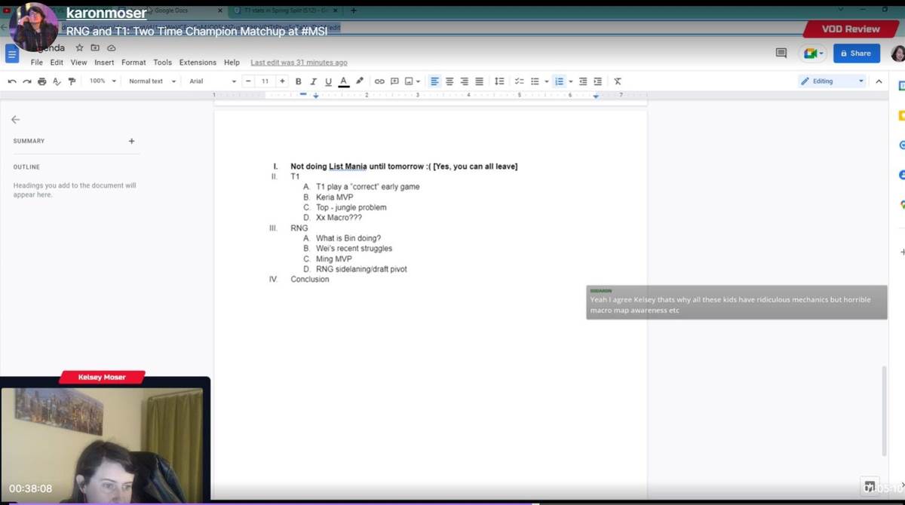This screenshot has height=505, width=905.
Task: Expand bulleted list options arrow
Action: [547, 81]
